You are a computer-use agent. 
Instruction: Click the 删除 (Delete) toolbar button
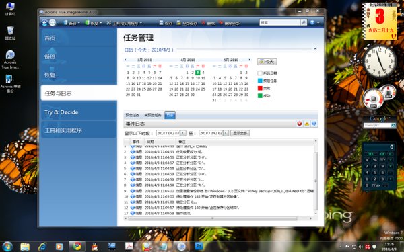click(x=208, y=23)
